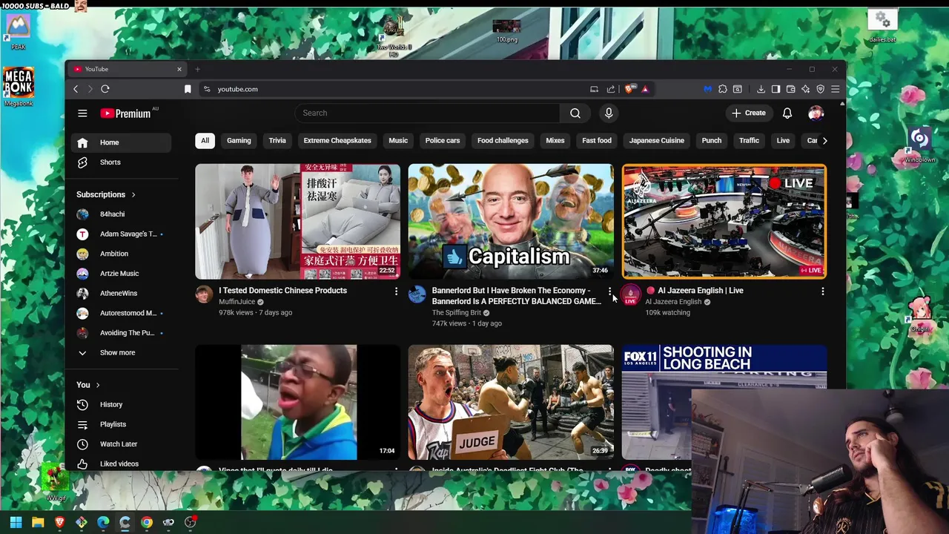
Task: Open a new browser tab
Action: 197,69
